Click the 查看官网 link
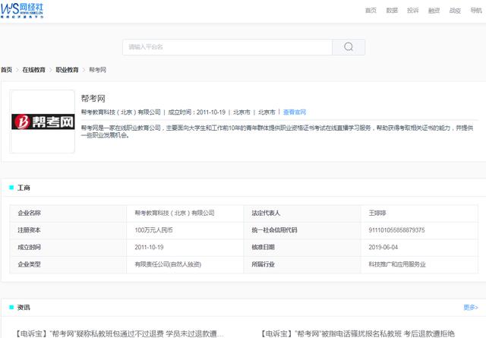486x338 pixels. pos(295,112)
